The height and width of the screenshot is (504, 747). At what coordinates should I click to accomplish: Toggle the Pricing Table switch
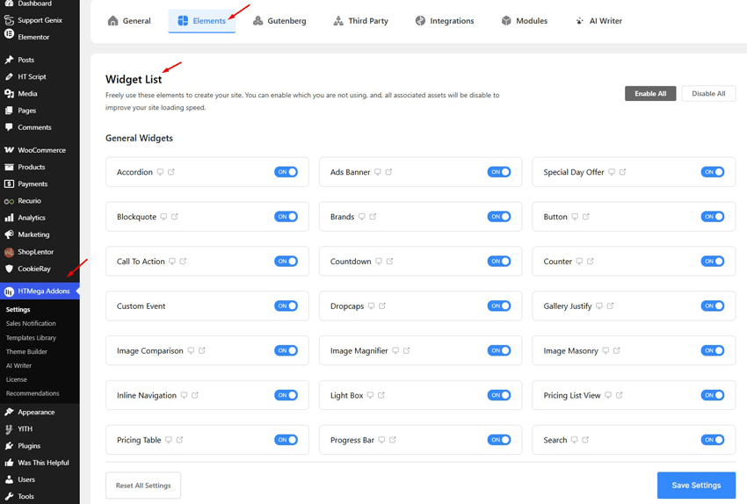tap(286, 440)
